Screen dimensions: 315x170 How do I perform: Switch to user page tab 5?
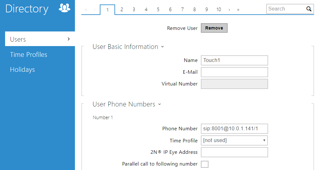click(158, 10)
